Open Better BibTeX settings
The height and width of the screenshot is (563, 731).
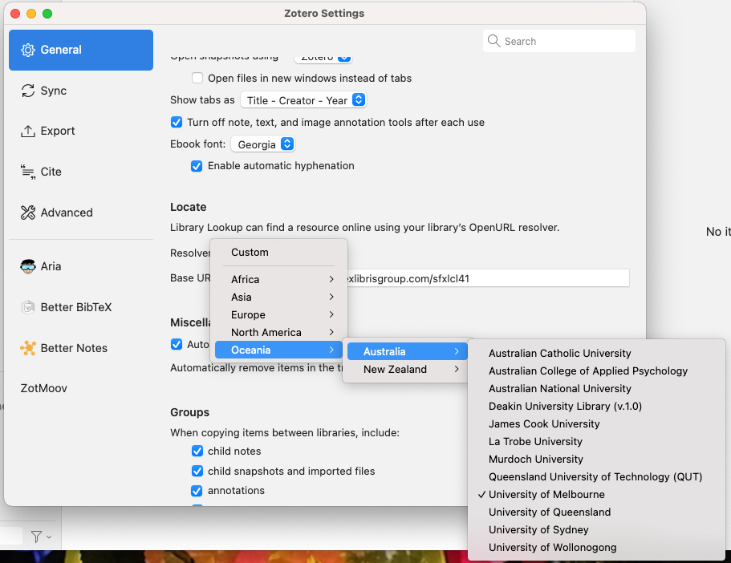coord(81,307)
